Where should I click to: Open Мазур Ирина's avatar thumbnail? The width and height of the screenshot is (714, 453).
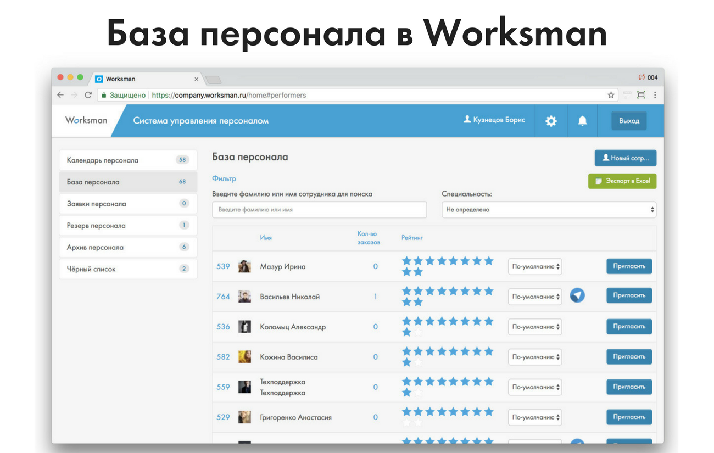point(244,266)
